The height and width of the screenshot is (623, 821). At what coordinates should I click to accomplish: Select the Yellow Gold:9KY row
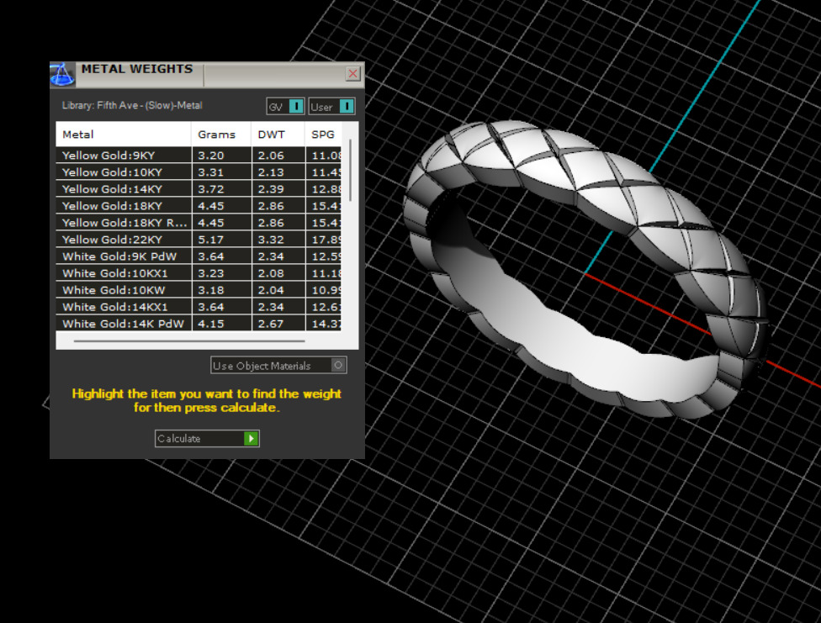tap(199, 155)
